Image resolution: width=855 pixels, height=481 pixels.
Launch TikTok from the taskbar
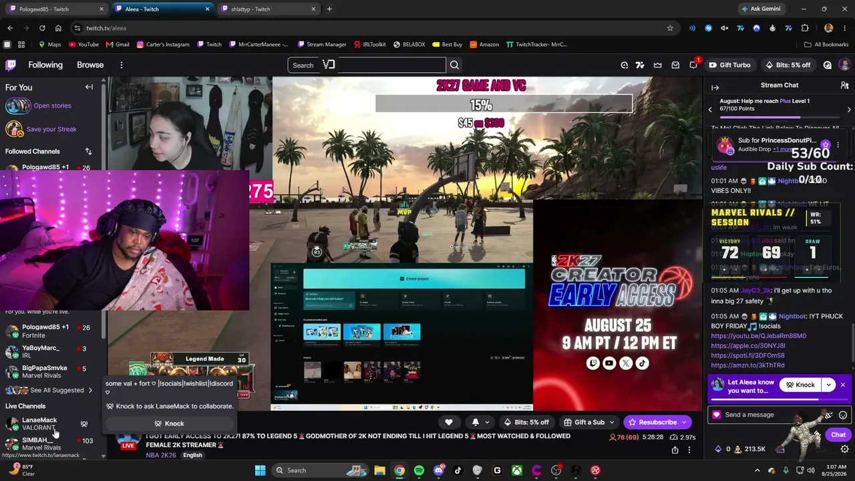[458, 470]
